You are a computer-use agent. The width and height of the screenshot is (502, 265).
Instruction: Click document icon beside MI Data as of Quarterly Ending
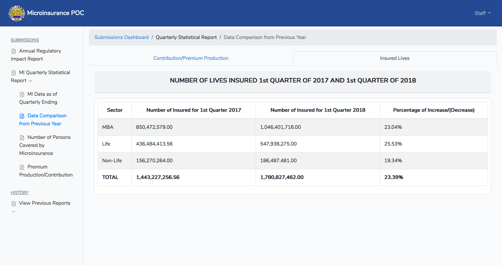[x=22, y=94]
